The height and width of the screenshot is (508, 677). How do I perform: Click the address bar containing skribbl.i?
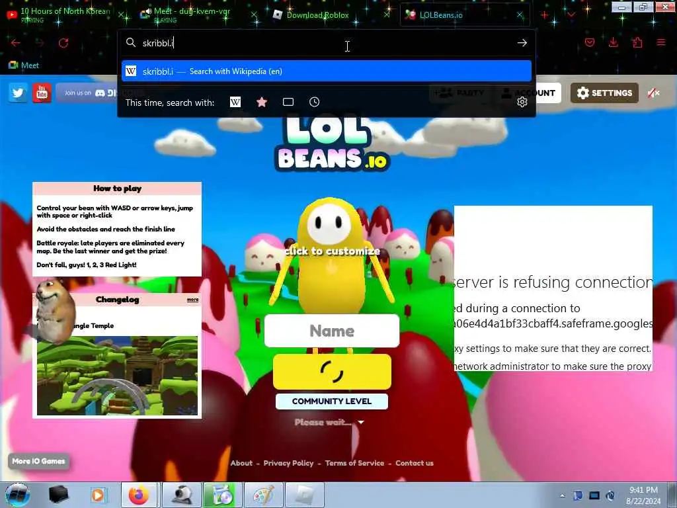[x=326, y=43]
